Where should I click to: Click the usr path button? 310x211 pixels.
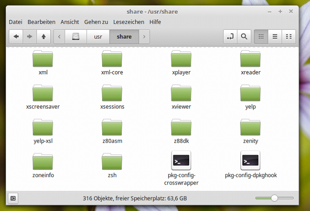tap(98, 37)
